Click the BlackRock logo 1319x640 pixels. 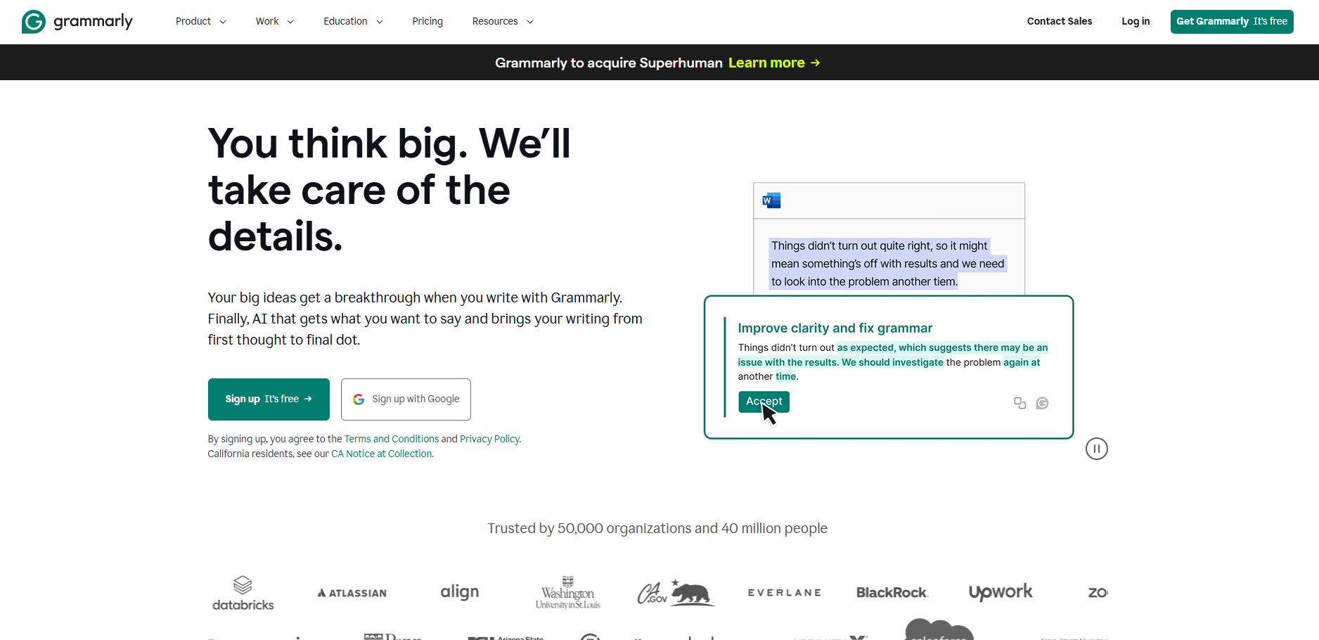click(x=892, y=592)
